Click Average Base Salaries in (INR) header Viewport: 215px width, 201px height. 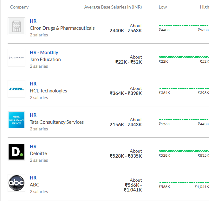coord(113,7)
